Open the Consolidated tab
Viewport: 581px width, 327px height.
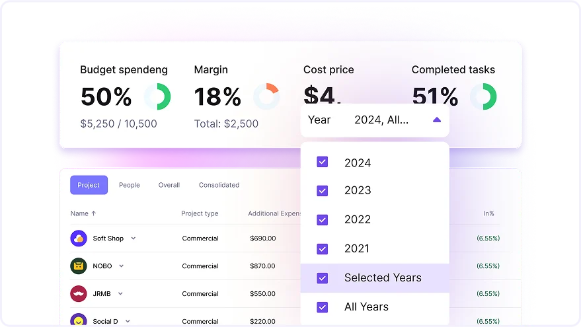pos(219,185)
